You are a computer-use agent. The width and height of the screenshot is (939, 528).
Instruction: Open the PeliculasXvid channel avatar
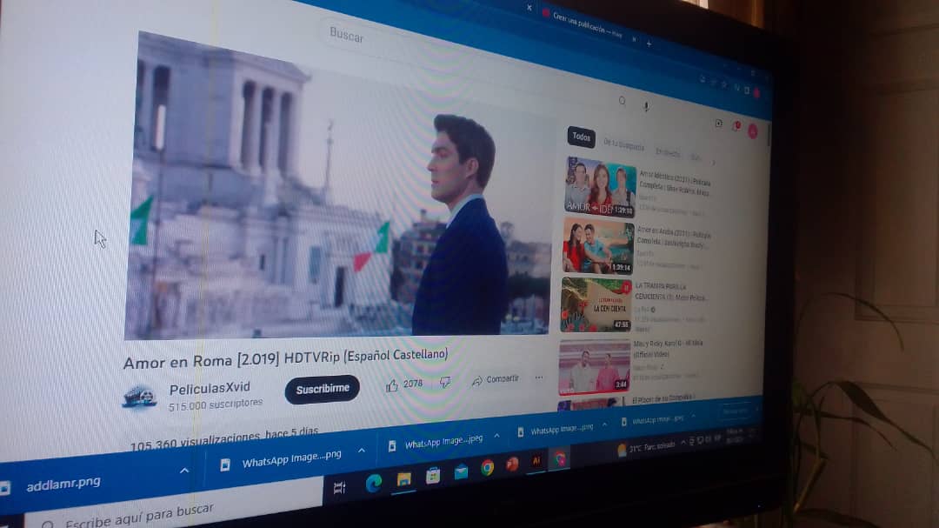[x=139, y=397]
